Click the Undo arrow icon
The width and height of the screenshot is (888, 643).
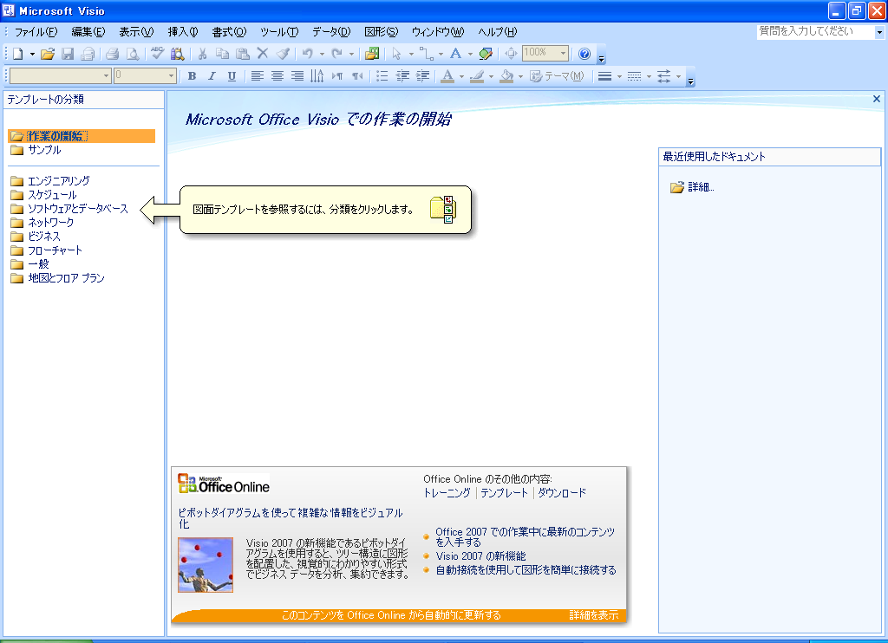[308, 54]
